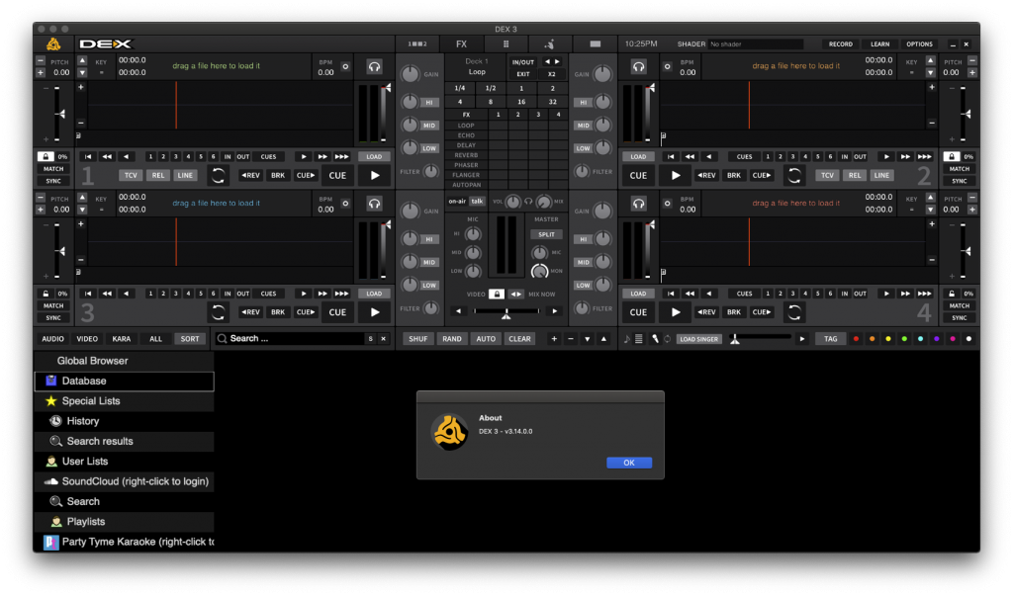The width and height of the screenshot is (1013, 596).
Task: Open Party Tyme Karaoke entry
Action: pyautogui.click(x=124, y=542)
